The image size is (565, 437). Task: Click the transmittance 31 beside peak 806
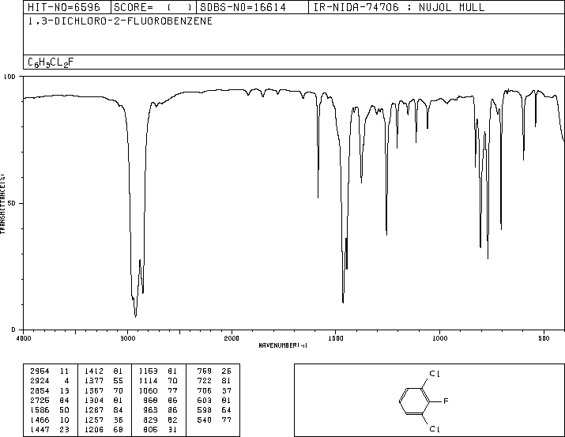click(x=172, y=430)
